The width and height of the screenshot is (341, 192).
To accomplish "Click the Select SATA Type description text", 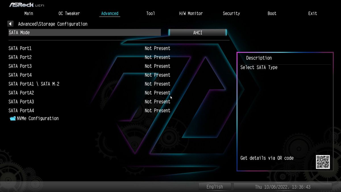I will coord(259,67).
